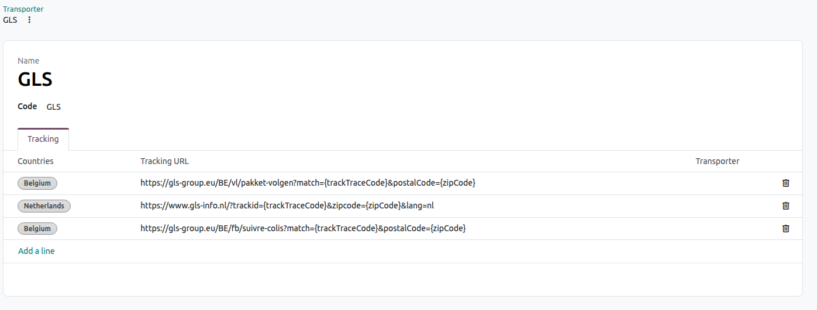Select the suivre-colis tracking URL cell
Image resolution: width=817 pixels, height=310 pixels.
pyautogui.click(x=303, y=228)
